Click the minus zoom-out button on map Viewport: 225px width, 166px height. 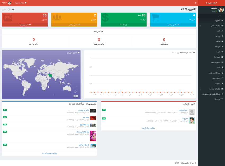[x=77, y=96]
